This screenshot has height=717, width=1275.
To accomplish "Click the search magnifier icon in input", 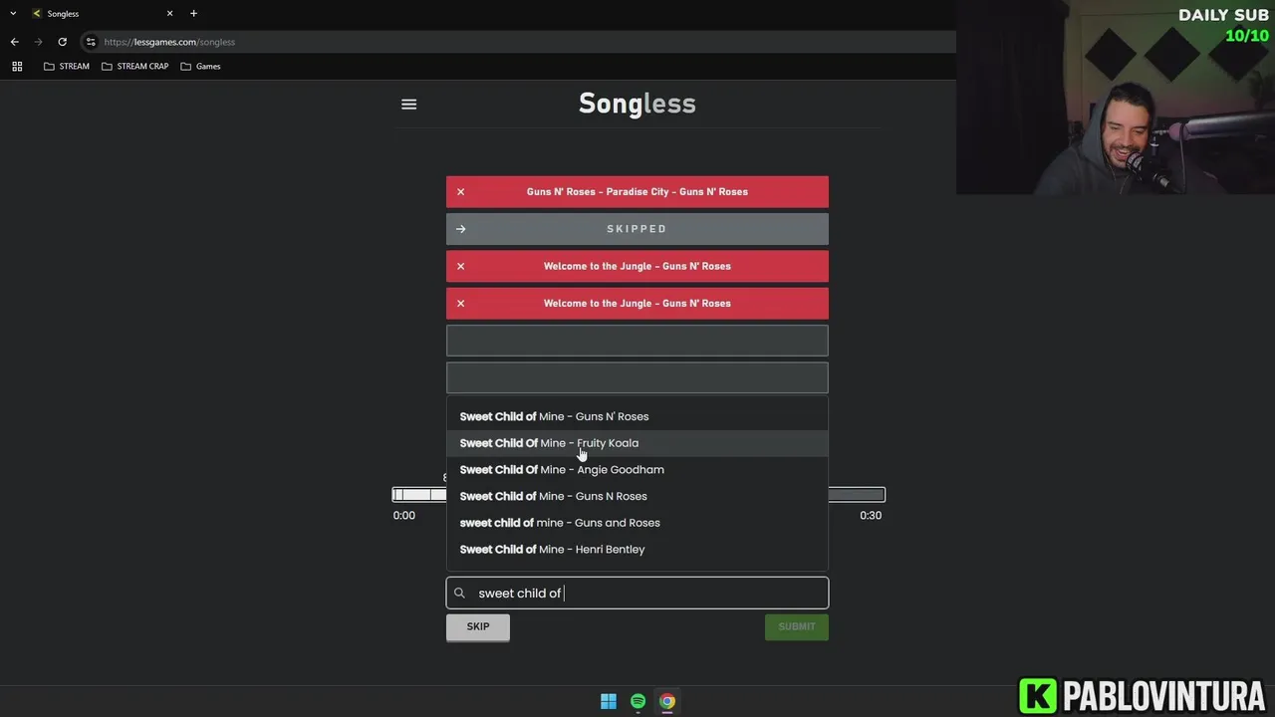I will click(x=459, y=593).
